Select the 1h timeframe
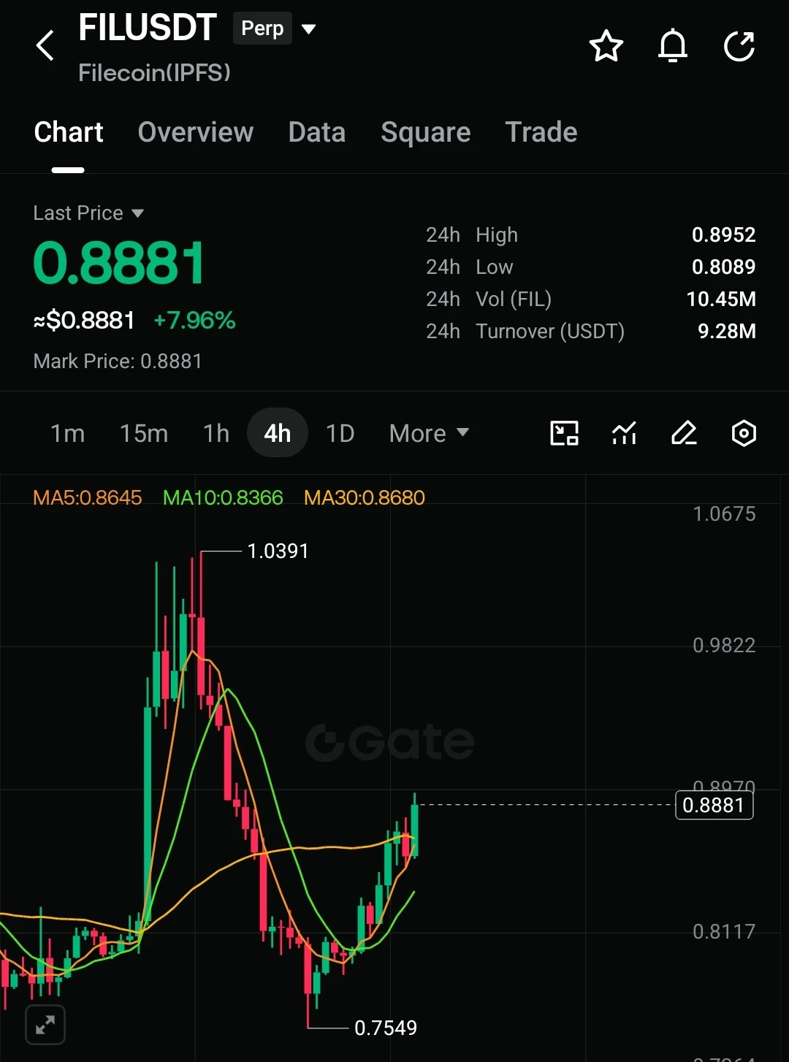 point(216,433)
